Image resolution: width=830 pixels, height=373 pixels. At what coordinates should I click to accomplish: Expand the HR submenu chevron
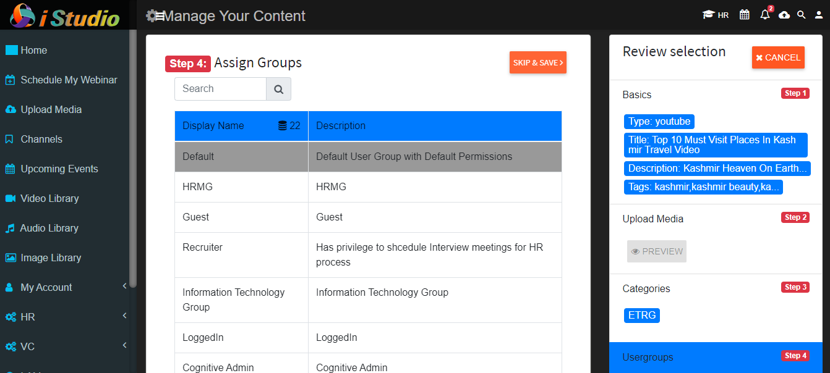[124, 316]
